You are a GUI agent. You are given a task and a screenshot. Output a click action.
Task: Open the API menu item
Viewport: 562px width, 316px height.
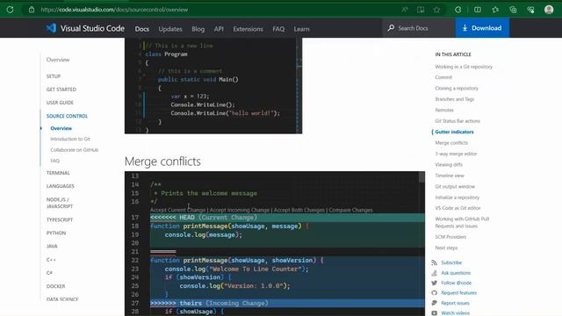tap(219, 29)
